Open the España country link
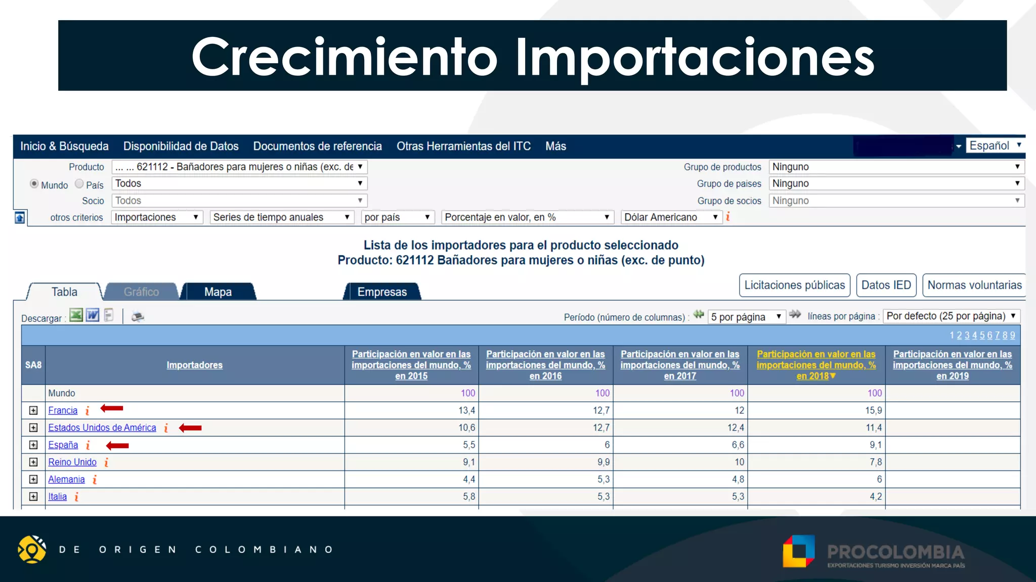 63,445
